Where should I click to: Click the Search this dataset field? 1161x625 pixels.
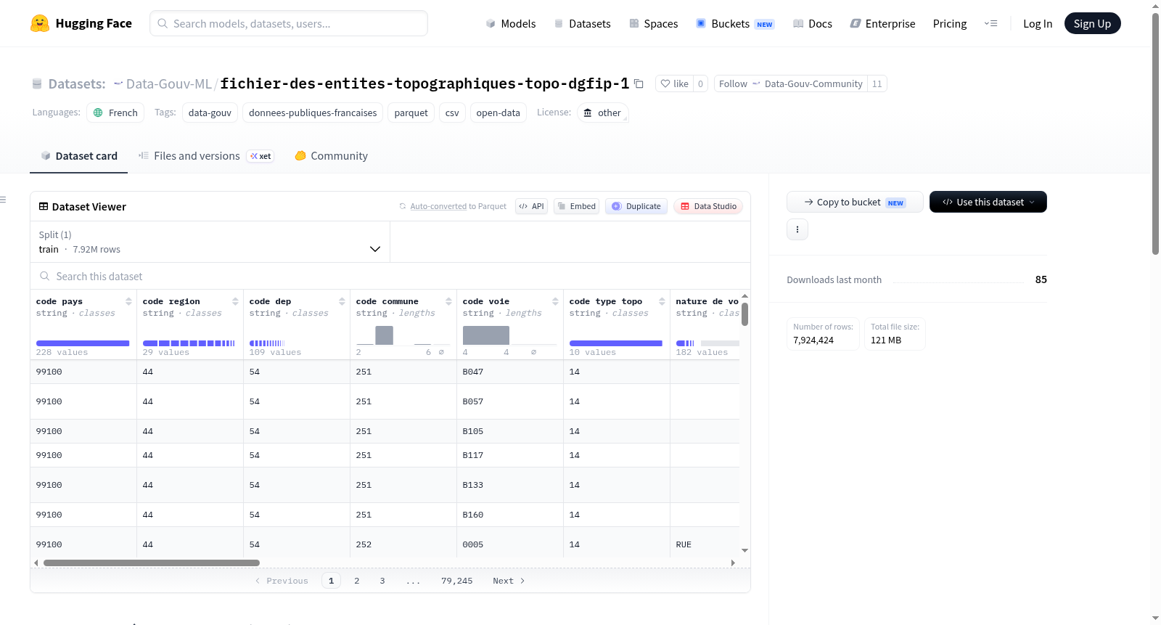[x=390, y=277]
